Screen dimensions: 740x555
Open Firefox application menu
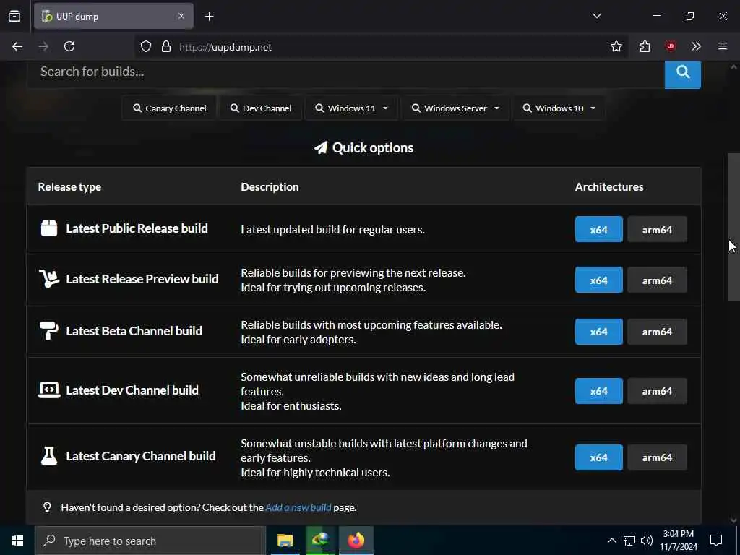point(722,46)
